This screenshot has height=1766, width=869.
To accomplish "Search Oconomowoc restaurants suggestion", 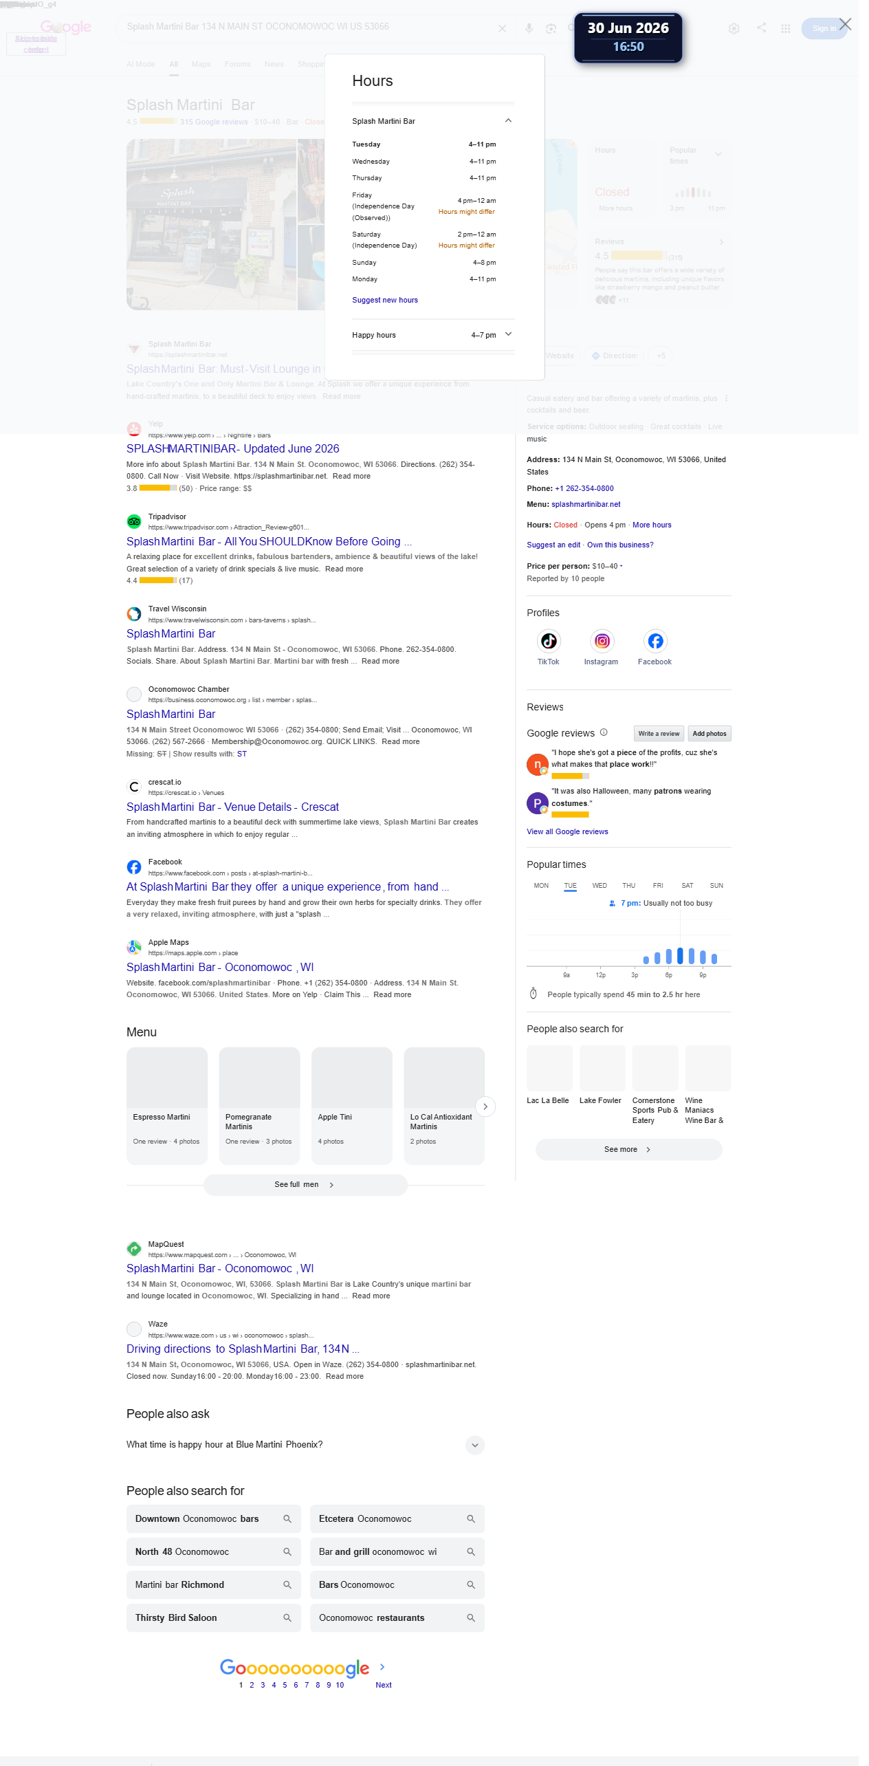I will (397, 1617).
